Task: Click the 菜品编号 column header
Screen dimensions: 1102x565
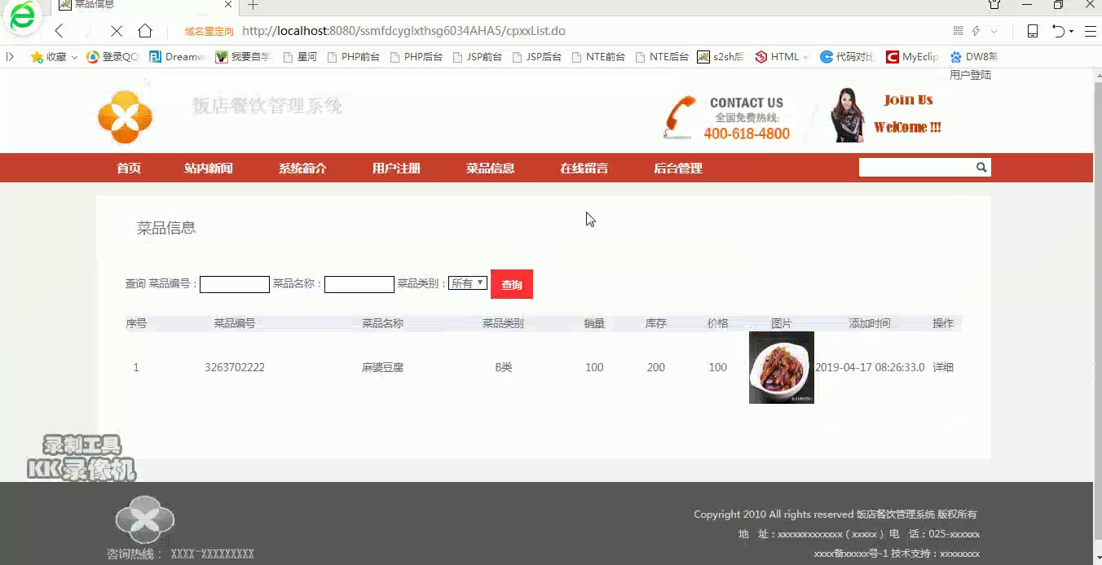Action: [x=235, y=323]
